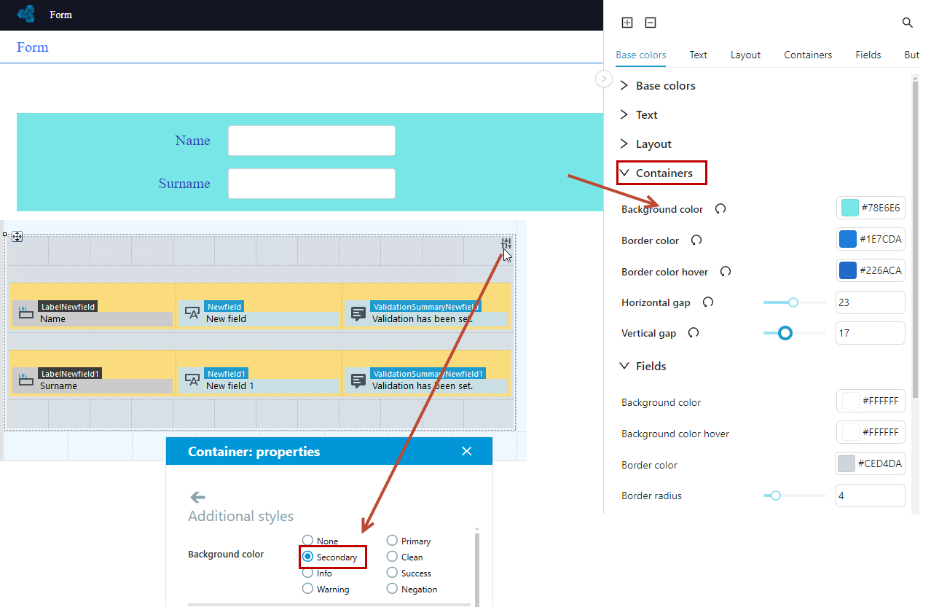Click the collapse all sections minus icon
Viewport: 931px width, 607px height.
click(651, 23)
